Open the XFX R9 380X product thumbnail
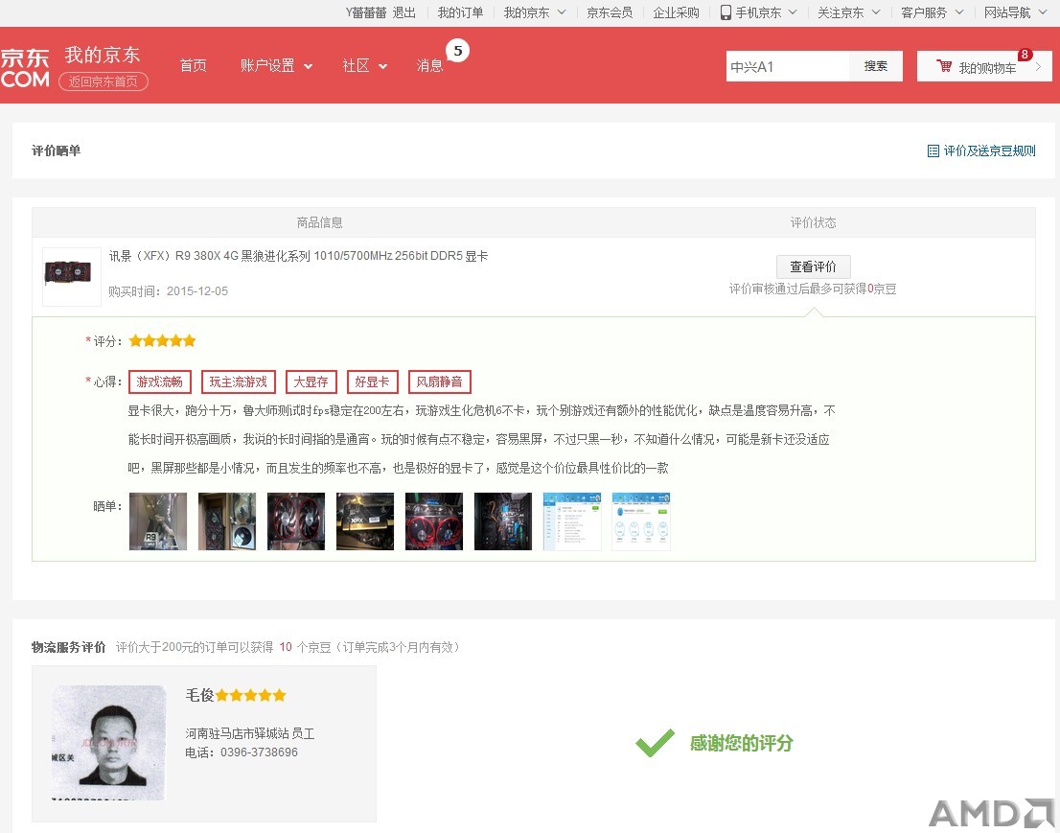 pos(72,276)
